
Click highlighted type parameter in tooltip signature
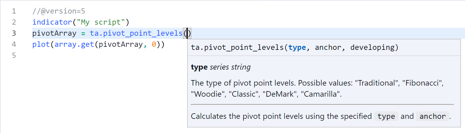[x=297, y=47]
